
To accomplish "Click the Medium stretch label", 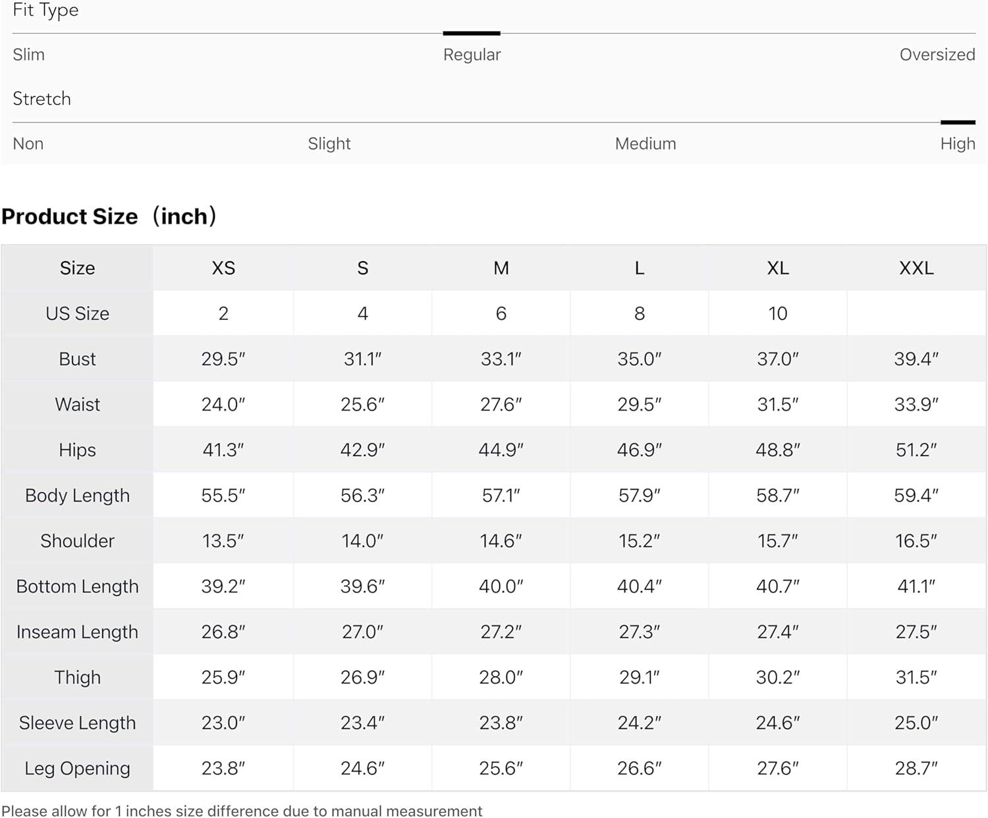I will pos(645,143).
